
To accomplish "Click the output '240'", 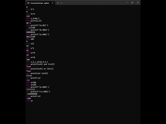I will pos(28,60).
